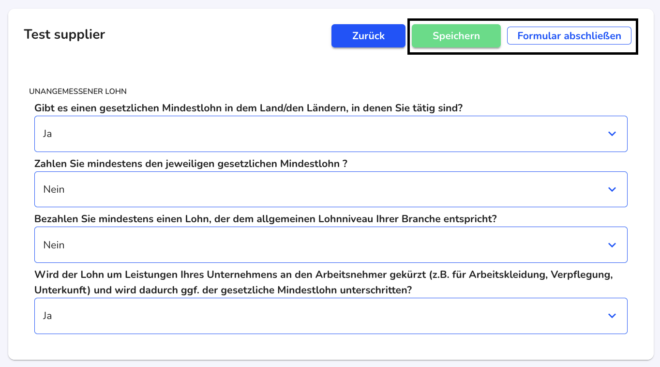
Task: Select the Test supplier title
Action: pos(64,34)
